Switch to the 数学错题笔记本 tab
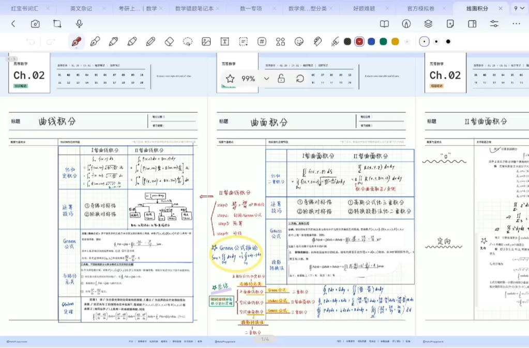 (194, 8)
